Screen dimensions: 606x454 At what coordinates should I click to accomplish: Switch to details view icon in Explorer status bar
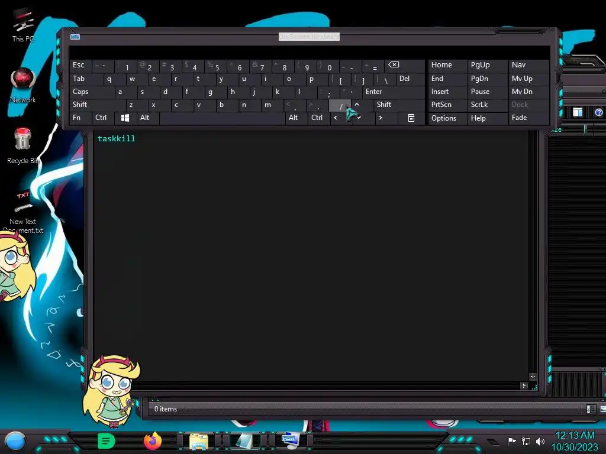tap(591, 409)
